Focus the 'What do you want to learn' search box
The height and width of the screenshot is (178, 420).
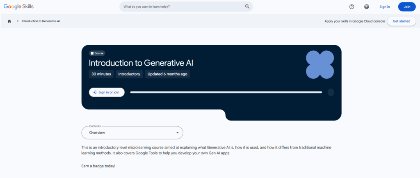point(183,7)
